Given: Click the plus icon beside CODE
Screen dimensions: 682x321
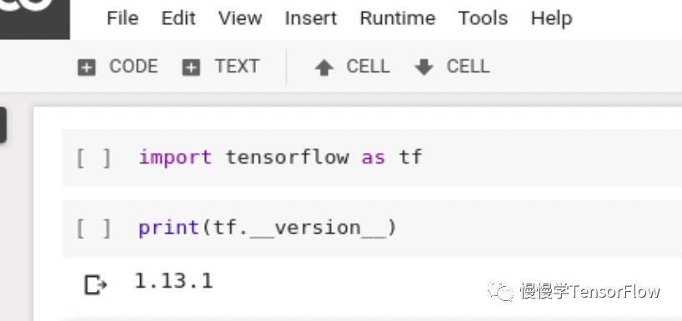Looking at the screenshot, I should tap(87, 67).
